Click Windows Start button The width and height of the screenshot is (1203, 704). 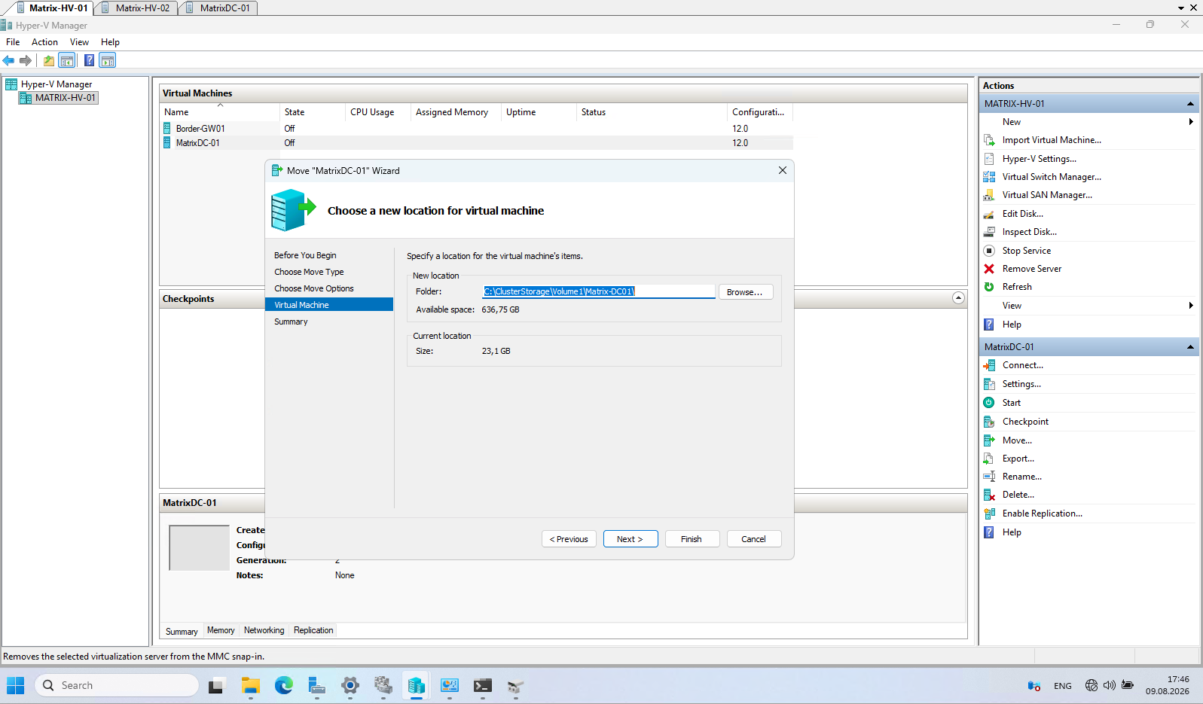pos(16,685)
